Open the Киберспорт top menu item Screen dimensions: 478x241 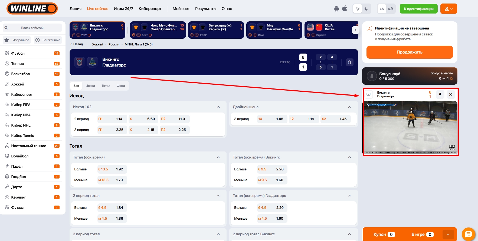(150, 9)
